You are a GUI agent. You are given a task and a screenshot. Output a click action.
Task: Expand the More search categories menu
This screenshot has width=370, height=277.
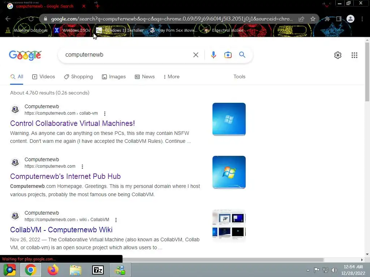(171, 76)
